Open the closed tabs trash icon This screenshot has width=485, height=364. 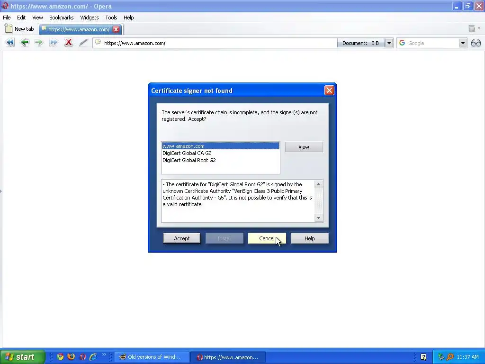pos(471,29)
